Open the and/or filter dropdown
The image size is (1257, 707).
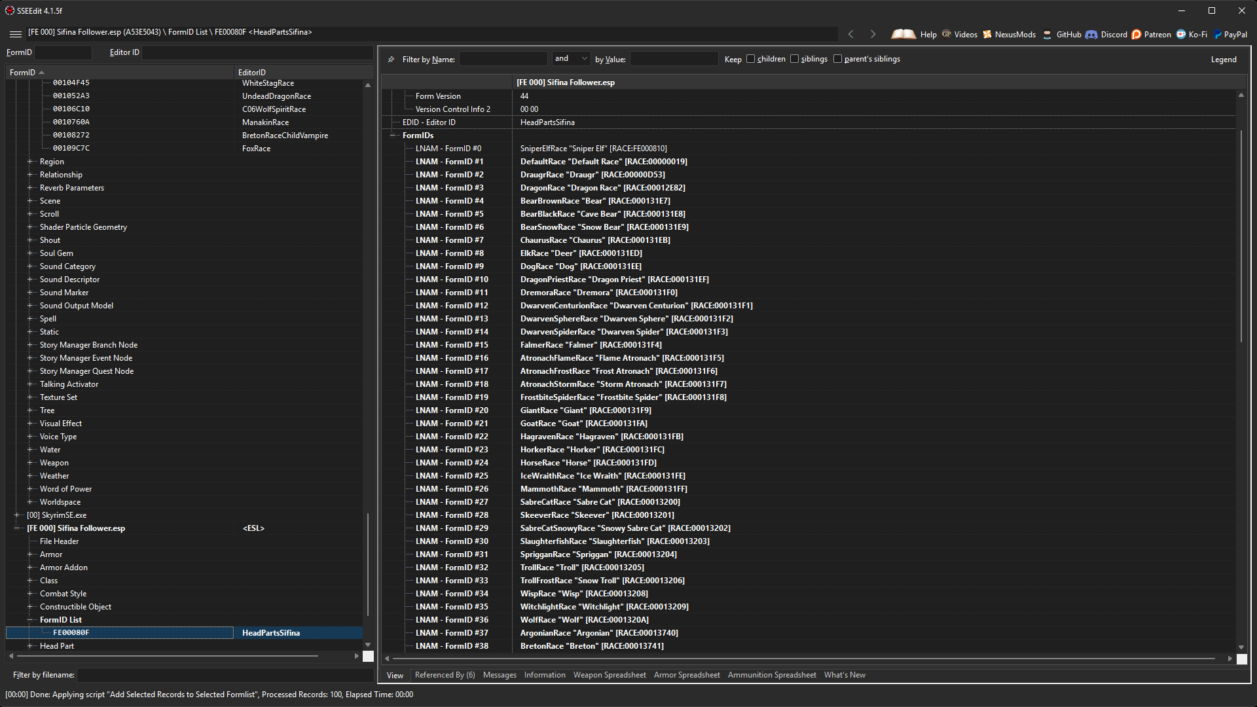click(572, 59)
